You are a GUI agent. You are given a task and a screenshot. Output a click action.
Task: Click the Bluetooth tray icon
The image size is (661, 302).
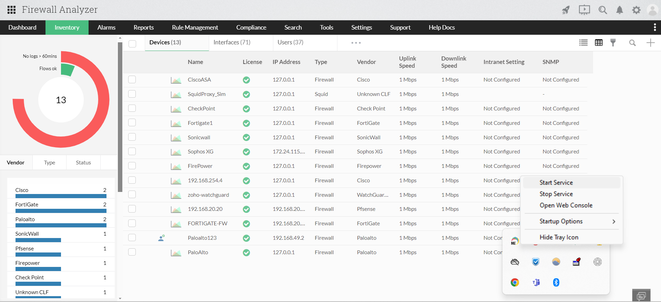[556, 282]
